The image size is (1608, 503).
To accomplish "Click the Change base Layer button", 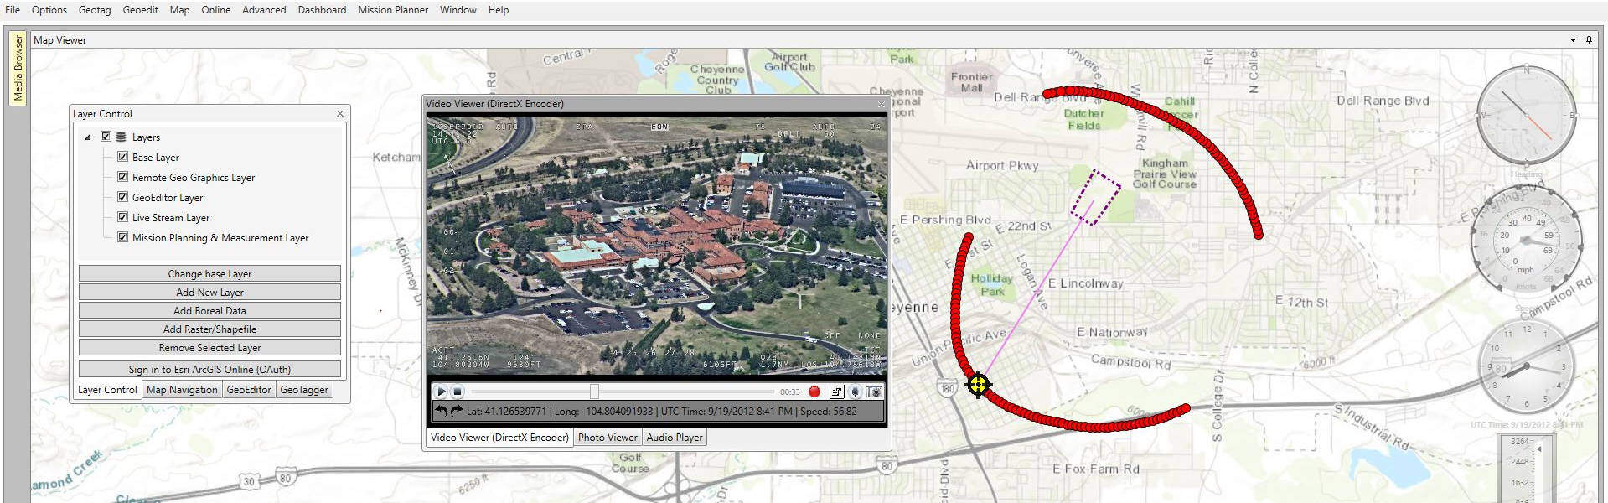I will tap(209, 274).
